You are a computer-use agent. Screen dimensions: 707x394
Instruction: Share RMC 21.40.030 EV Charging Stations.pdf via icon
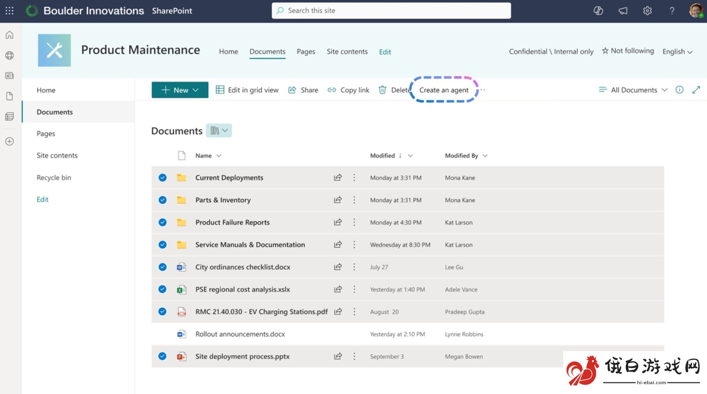[338, 312]
